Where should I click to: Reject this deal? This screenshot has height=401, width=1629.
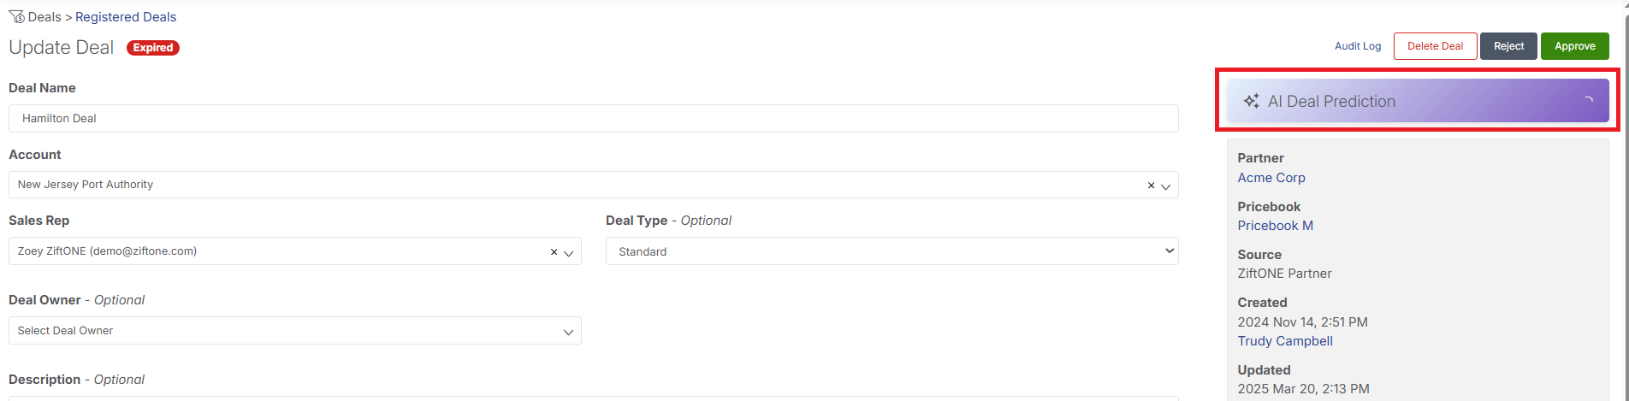(x=1508, y=46)
